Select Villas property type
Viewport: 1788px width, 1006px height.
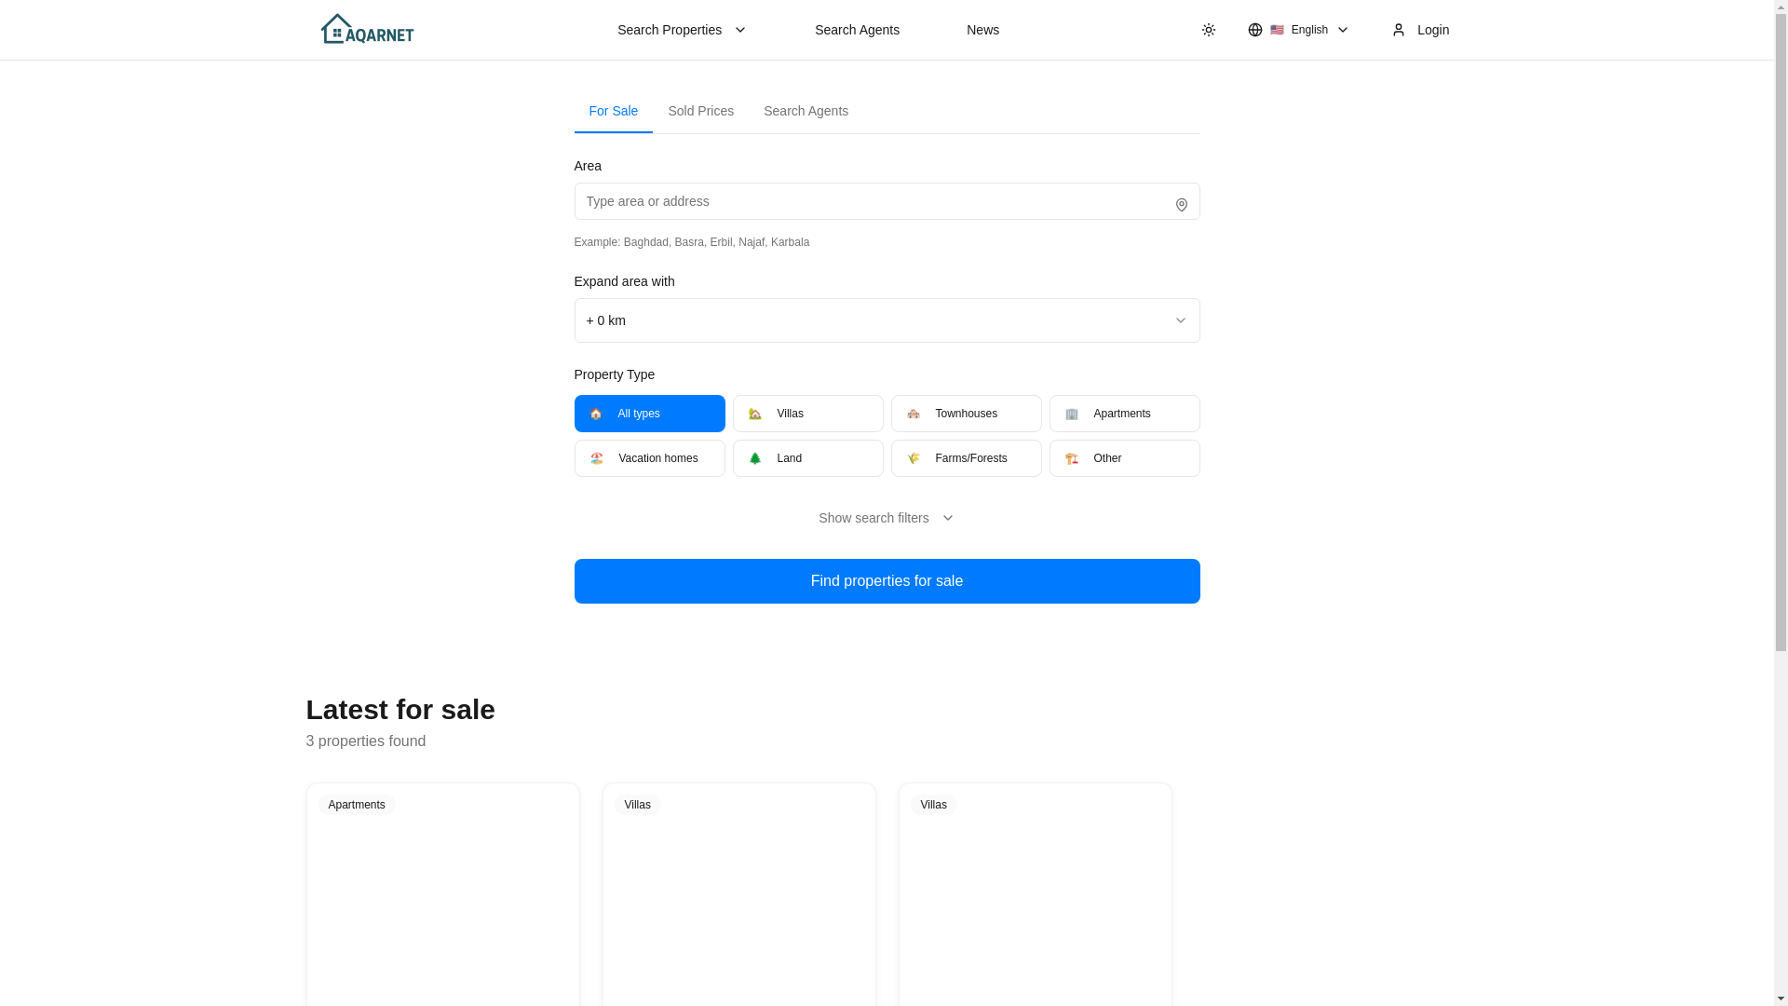click(x=807, y=414)
